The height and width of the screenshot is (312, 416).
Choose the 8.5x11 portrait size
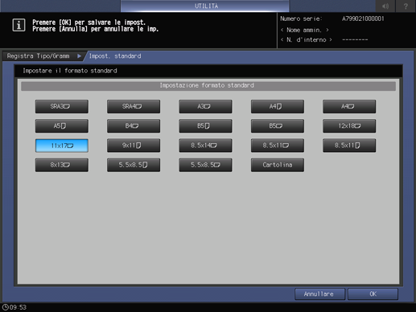349,146
